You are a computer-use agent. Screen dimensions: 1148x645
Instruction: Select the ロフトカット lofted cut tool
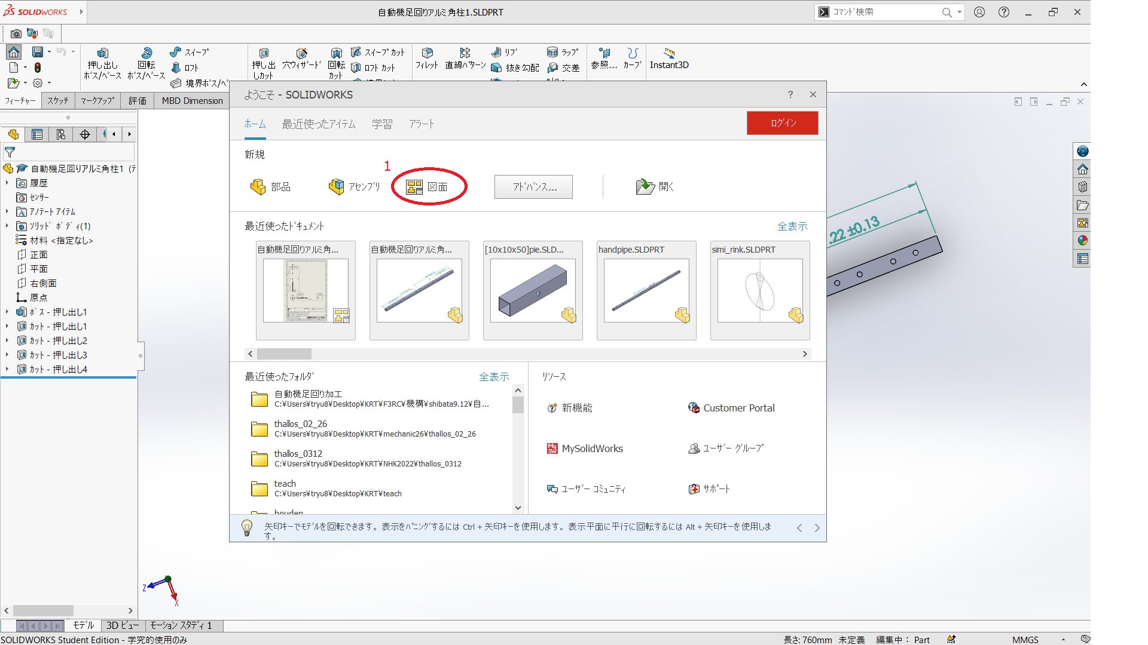pos(373,68)
